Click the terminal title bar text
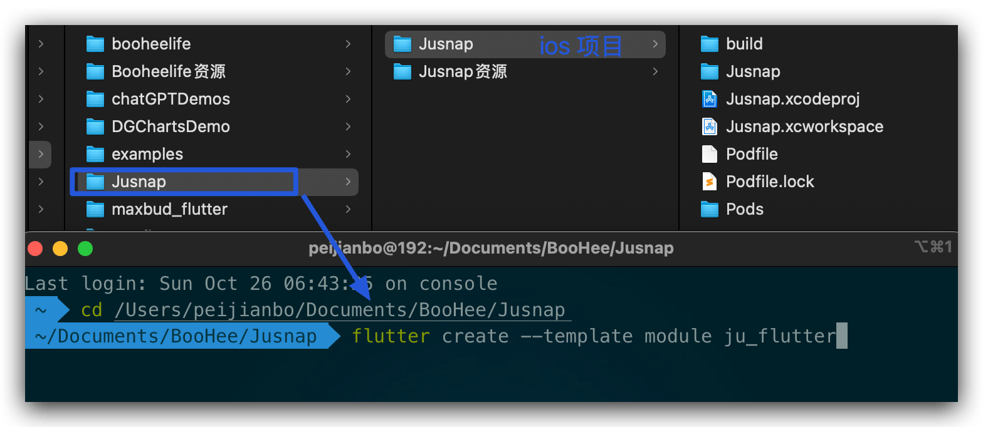 491,249
